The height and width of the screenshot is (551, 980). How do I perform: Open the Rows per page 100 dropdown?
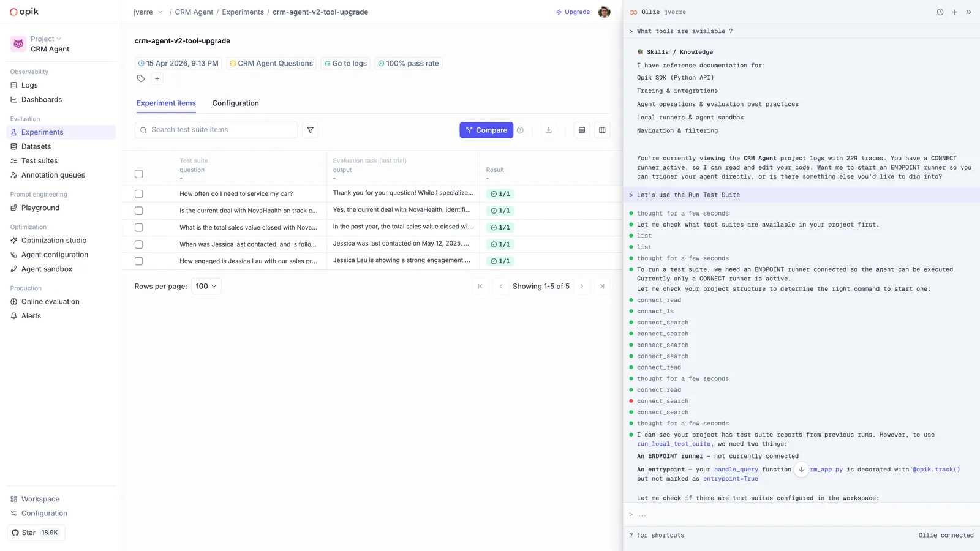click(x=206, y=286)
